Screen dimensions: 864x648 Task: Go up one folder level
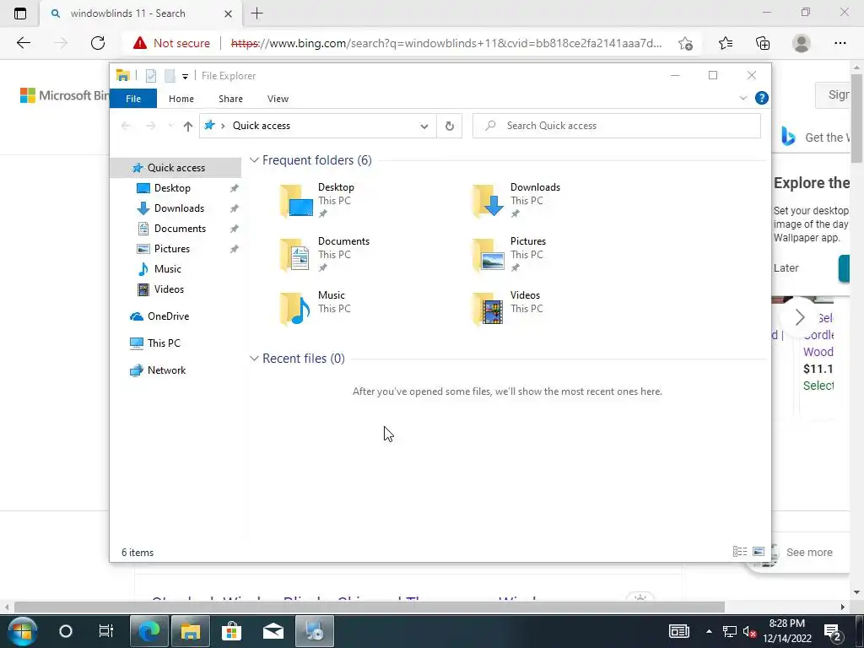pyautogui.click(x=188, y=127)
